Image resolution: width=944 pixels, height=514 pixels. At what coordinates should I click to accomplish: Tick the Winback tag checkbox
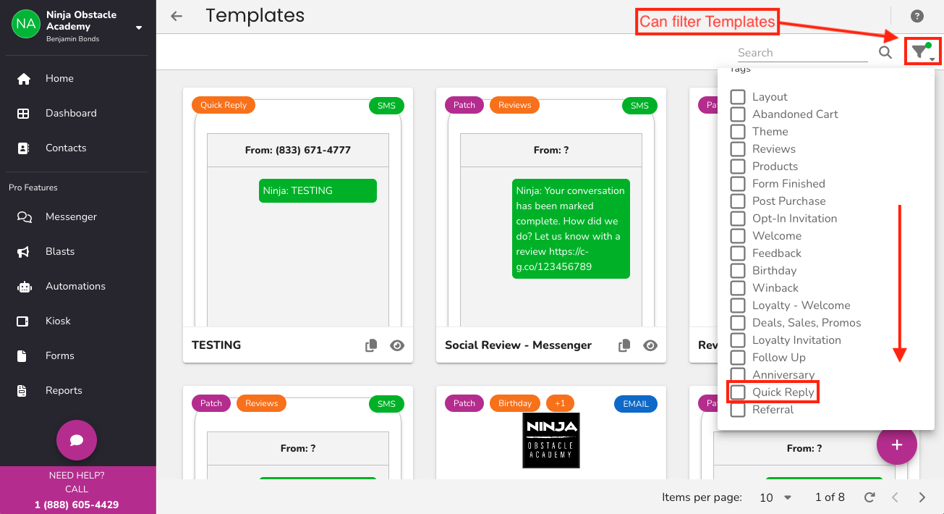click(738, 288)
